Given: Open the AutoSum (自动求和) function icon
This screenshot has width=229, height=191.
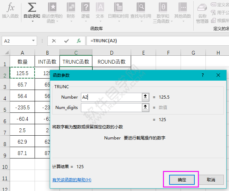Looking at the screenshot, I should pyautogui.click(x=32, y=8).
